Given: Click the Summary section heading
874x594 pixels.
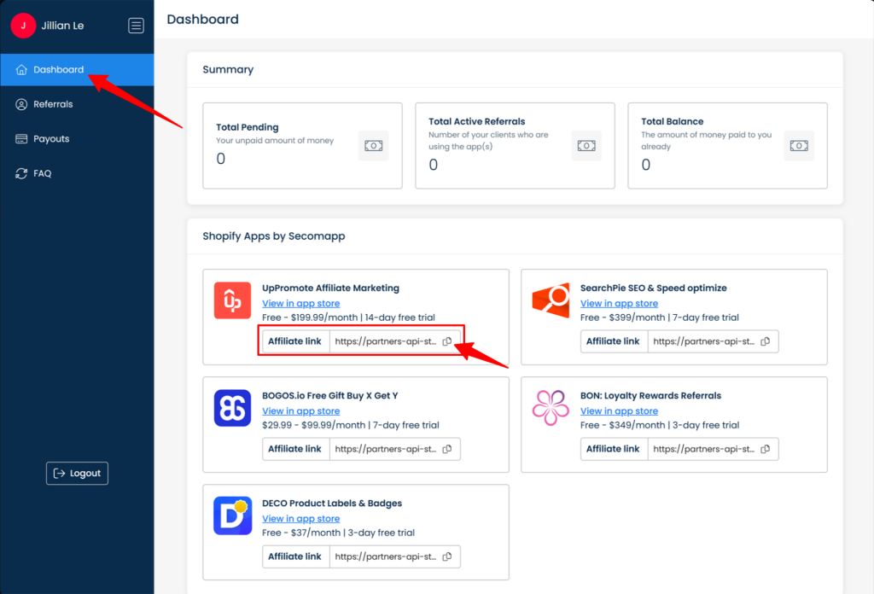Looking at the screenshot, I should click(x=228, y=70).
